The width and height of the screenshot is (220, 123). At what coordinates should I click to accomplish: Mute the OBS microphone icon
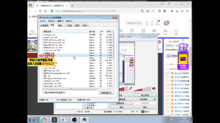pos(130,88)
